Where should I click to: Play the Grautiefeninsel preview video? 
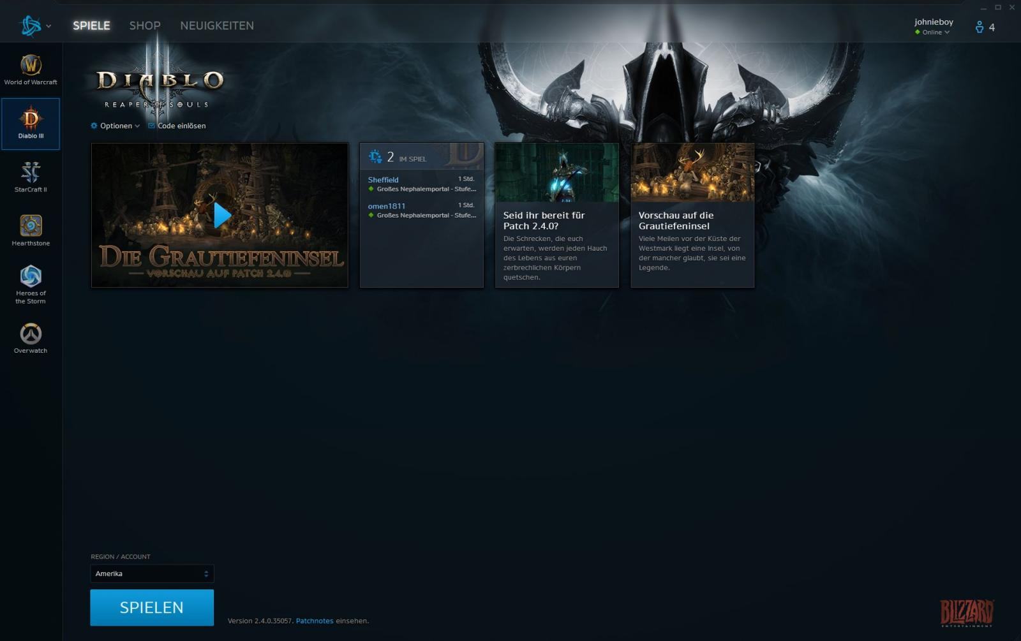[x=222, y=216]
